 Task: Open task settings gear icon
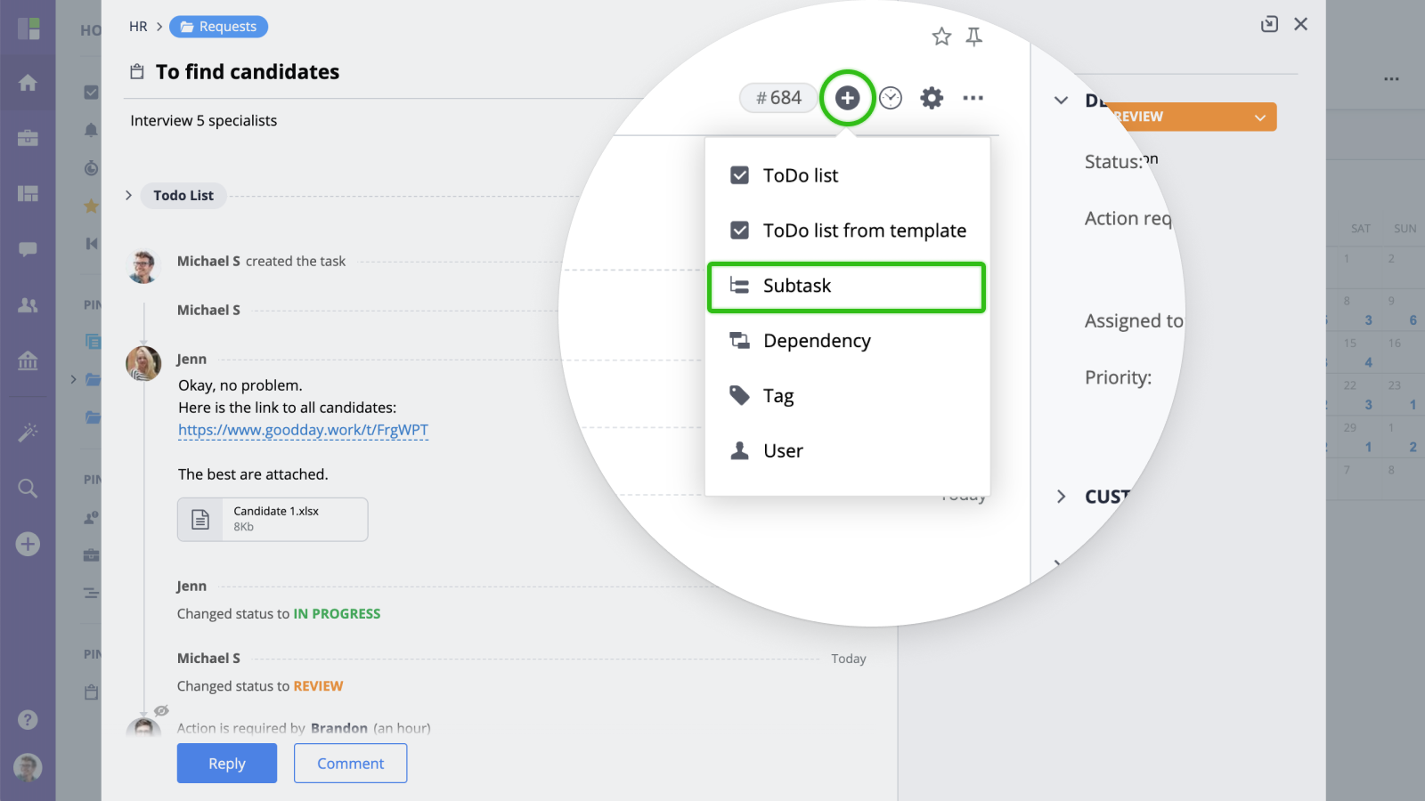(x=932, y=98)
